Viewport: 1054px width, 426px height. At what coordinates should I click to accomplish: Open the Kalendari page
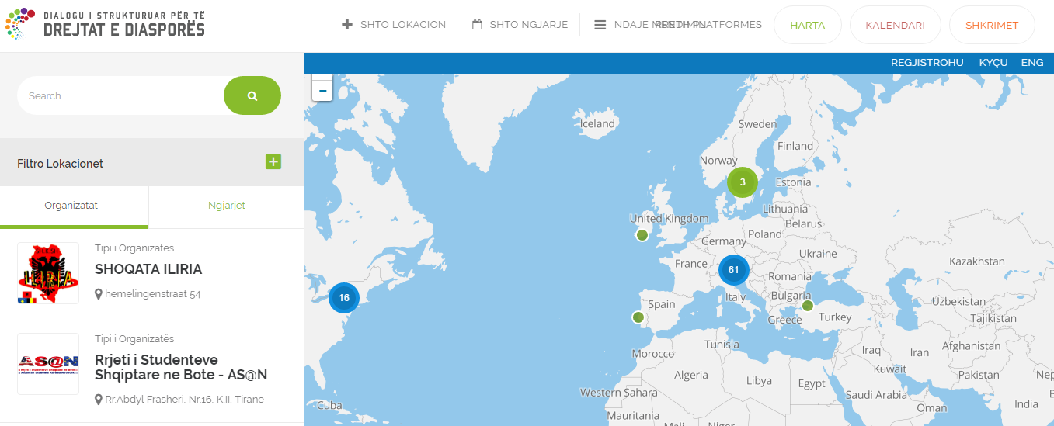click(896, 25)
